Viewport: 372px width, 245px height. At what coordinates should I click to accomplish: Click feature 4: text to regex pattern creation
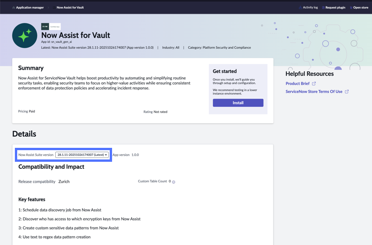coord(54,237)
